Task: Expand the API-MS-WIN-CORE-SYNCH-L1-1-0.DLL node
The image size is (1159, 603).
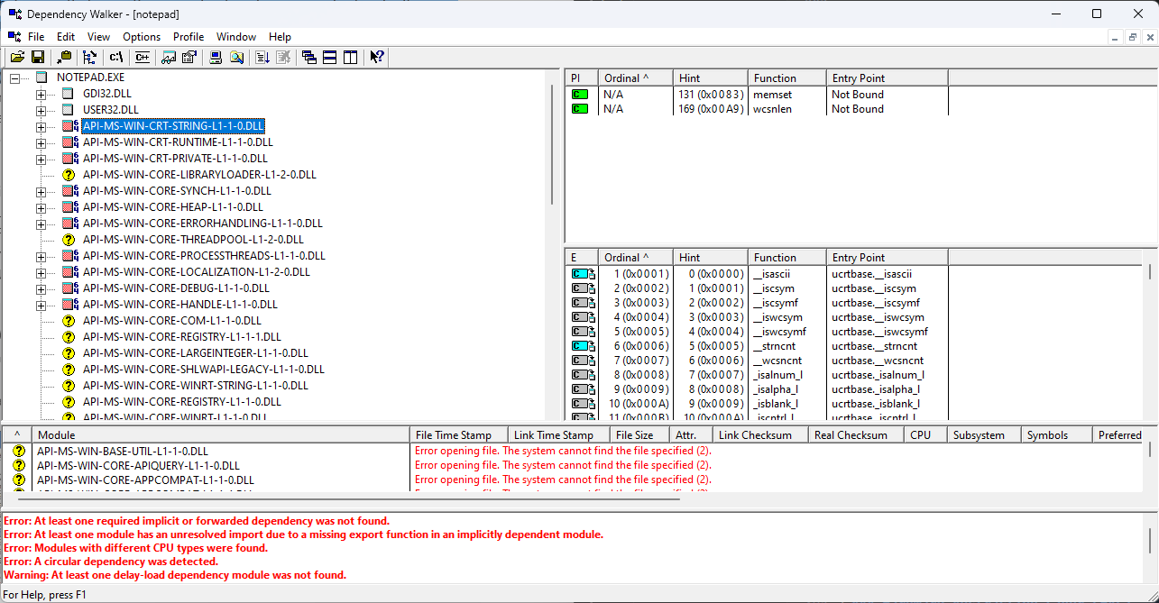Action: 41,191
